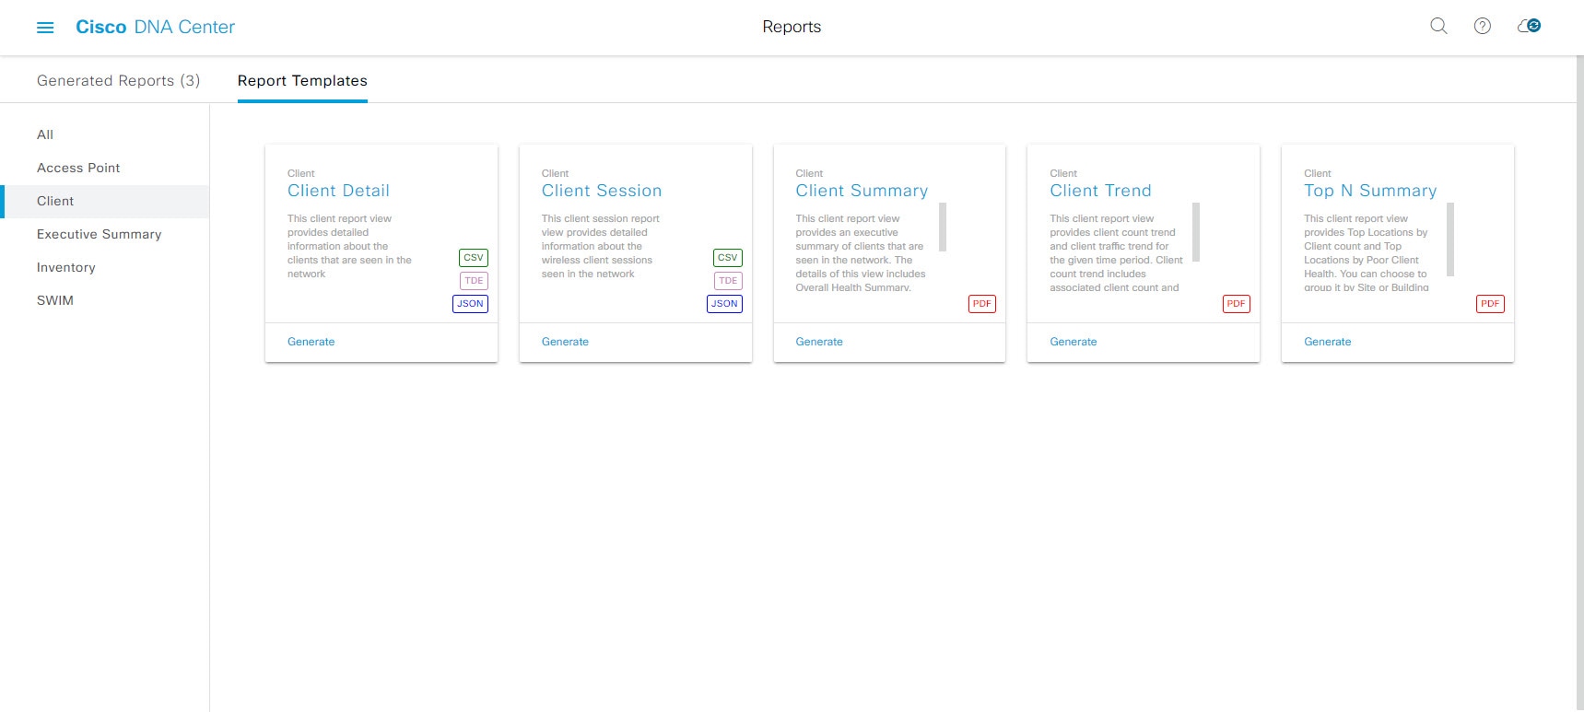Click CSV badge on Client Detail card
The width and height of the screenshot is (1584, 712).
click(474, 258)
